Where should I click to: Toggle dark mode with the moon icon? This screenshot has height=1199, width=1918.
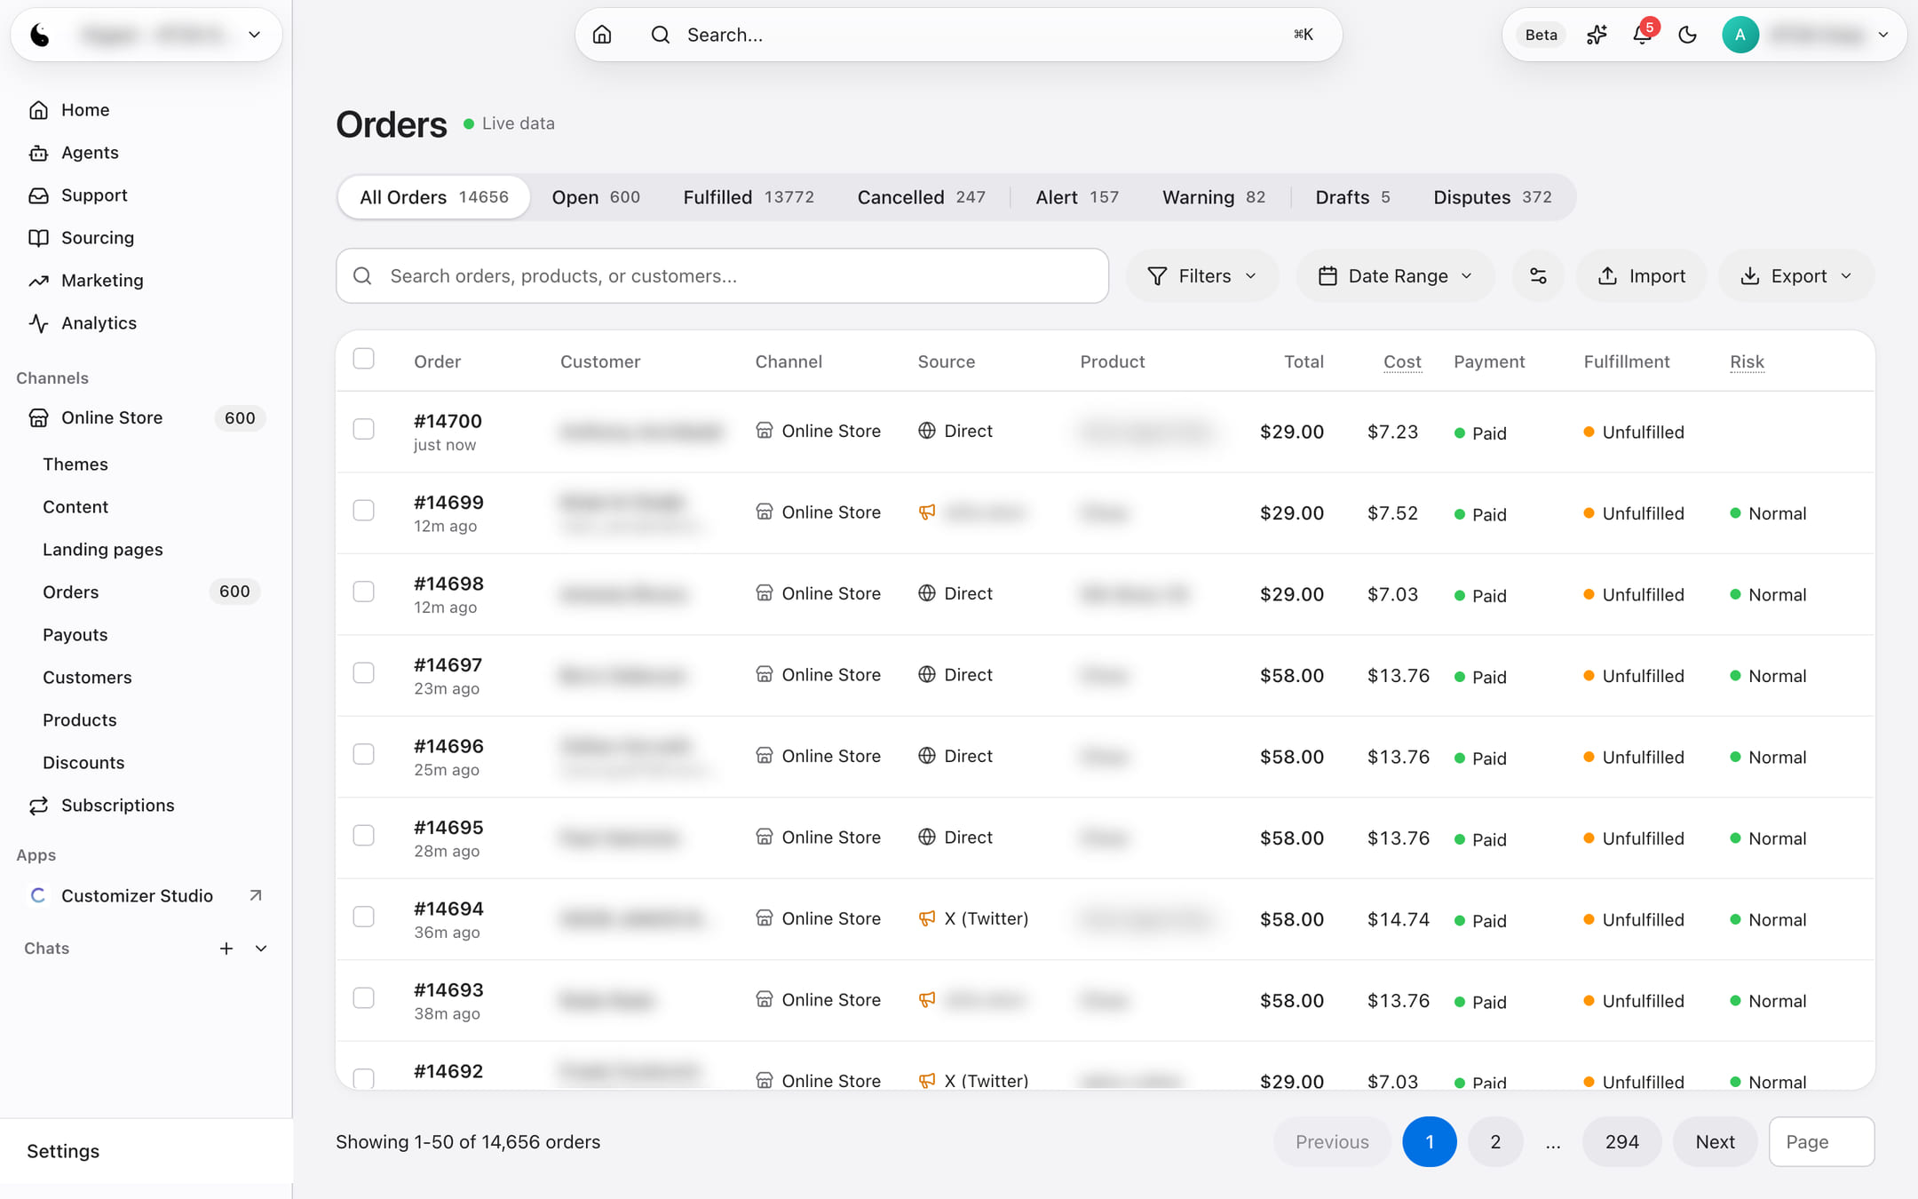[x=1687, y=35]
